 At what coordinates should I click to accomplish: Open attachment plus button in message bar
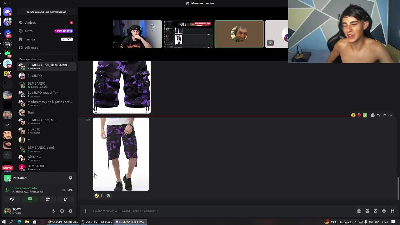[x=85, y=211]
